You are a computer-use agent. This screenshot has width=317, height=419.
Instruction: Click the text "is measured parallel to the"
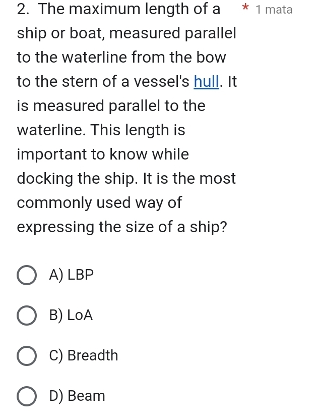coord(111,106)
